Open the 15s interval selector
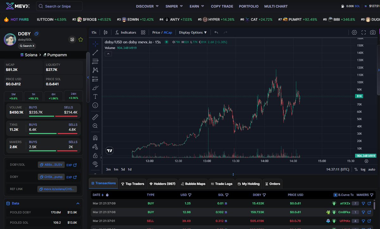The height and width of the screenshot is (229, 380). 94,33
